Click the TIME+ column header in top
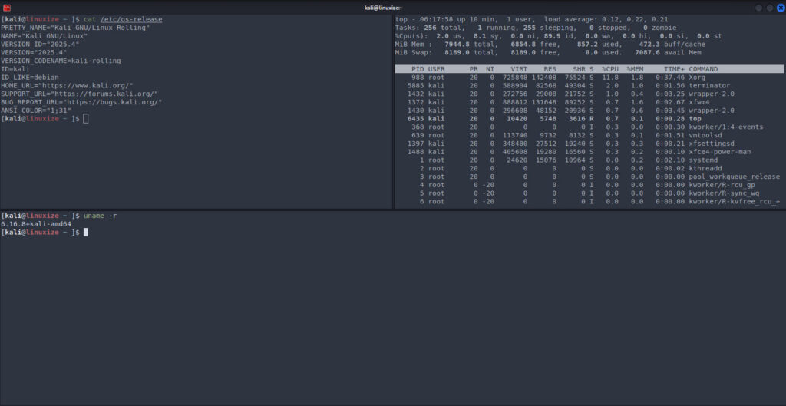The image size is (786, 406). click(x=674, y=69)
